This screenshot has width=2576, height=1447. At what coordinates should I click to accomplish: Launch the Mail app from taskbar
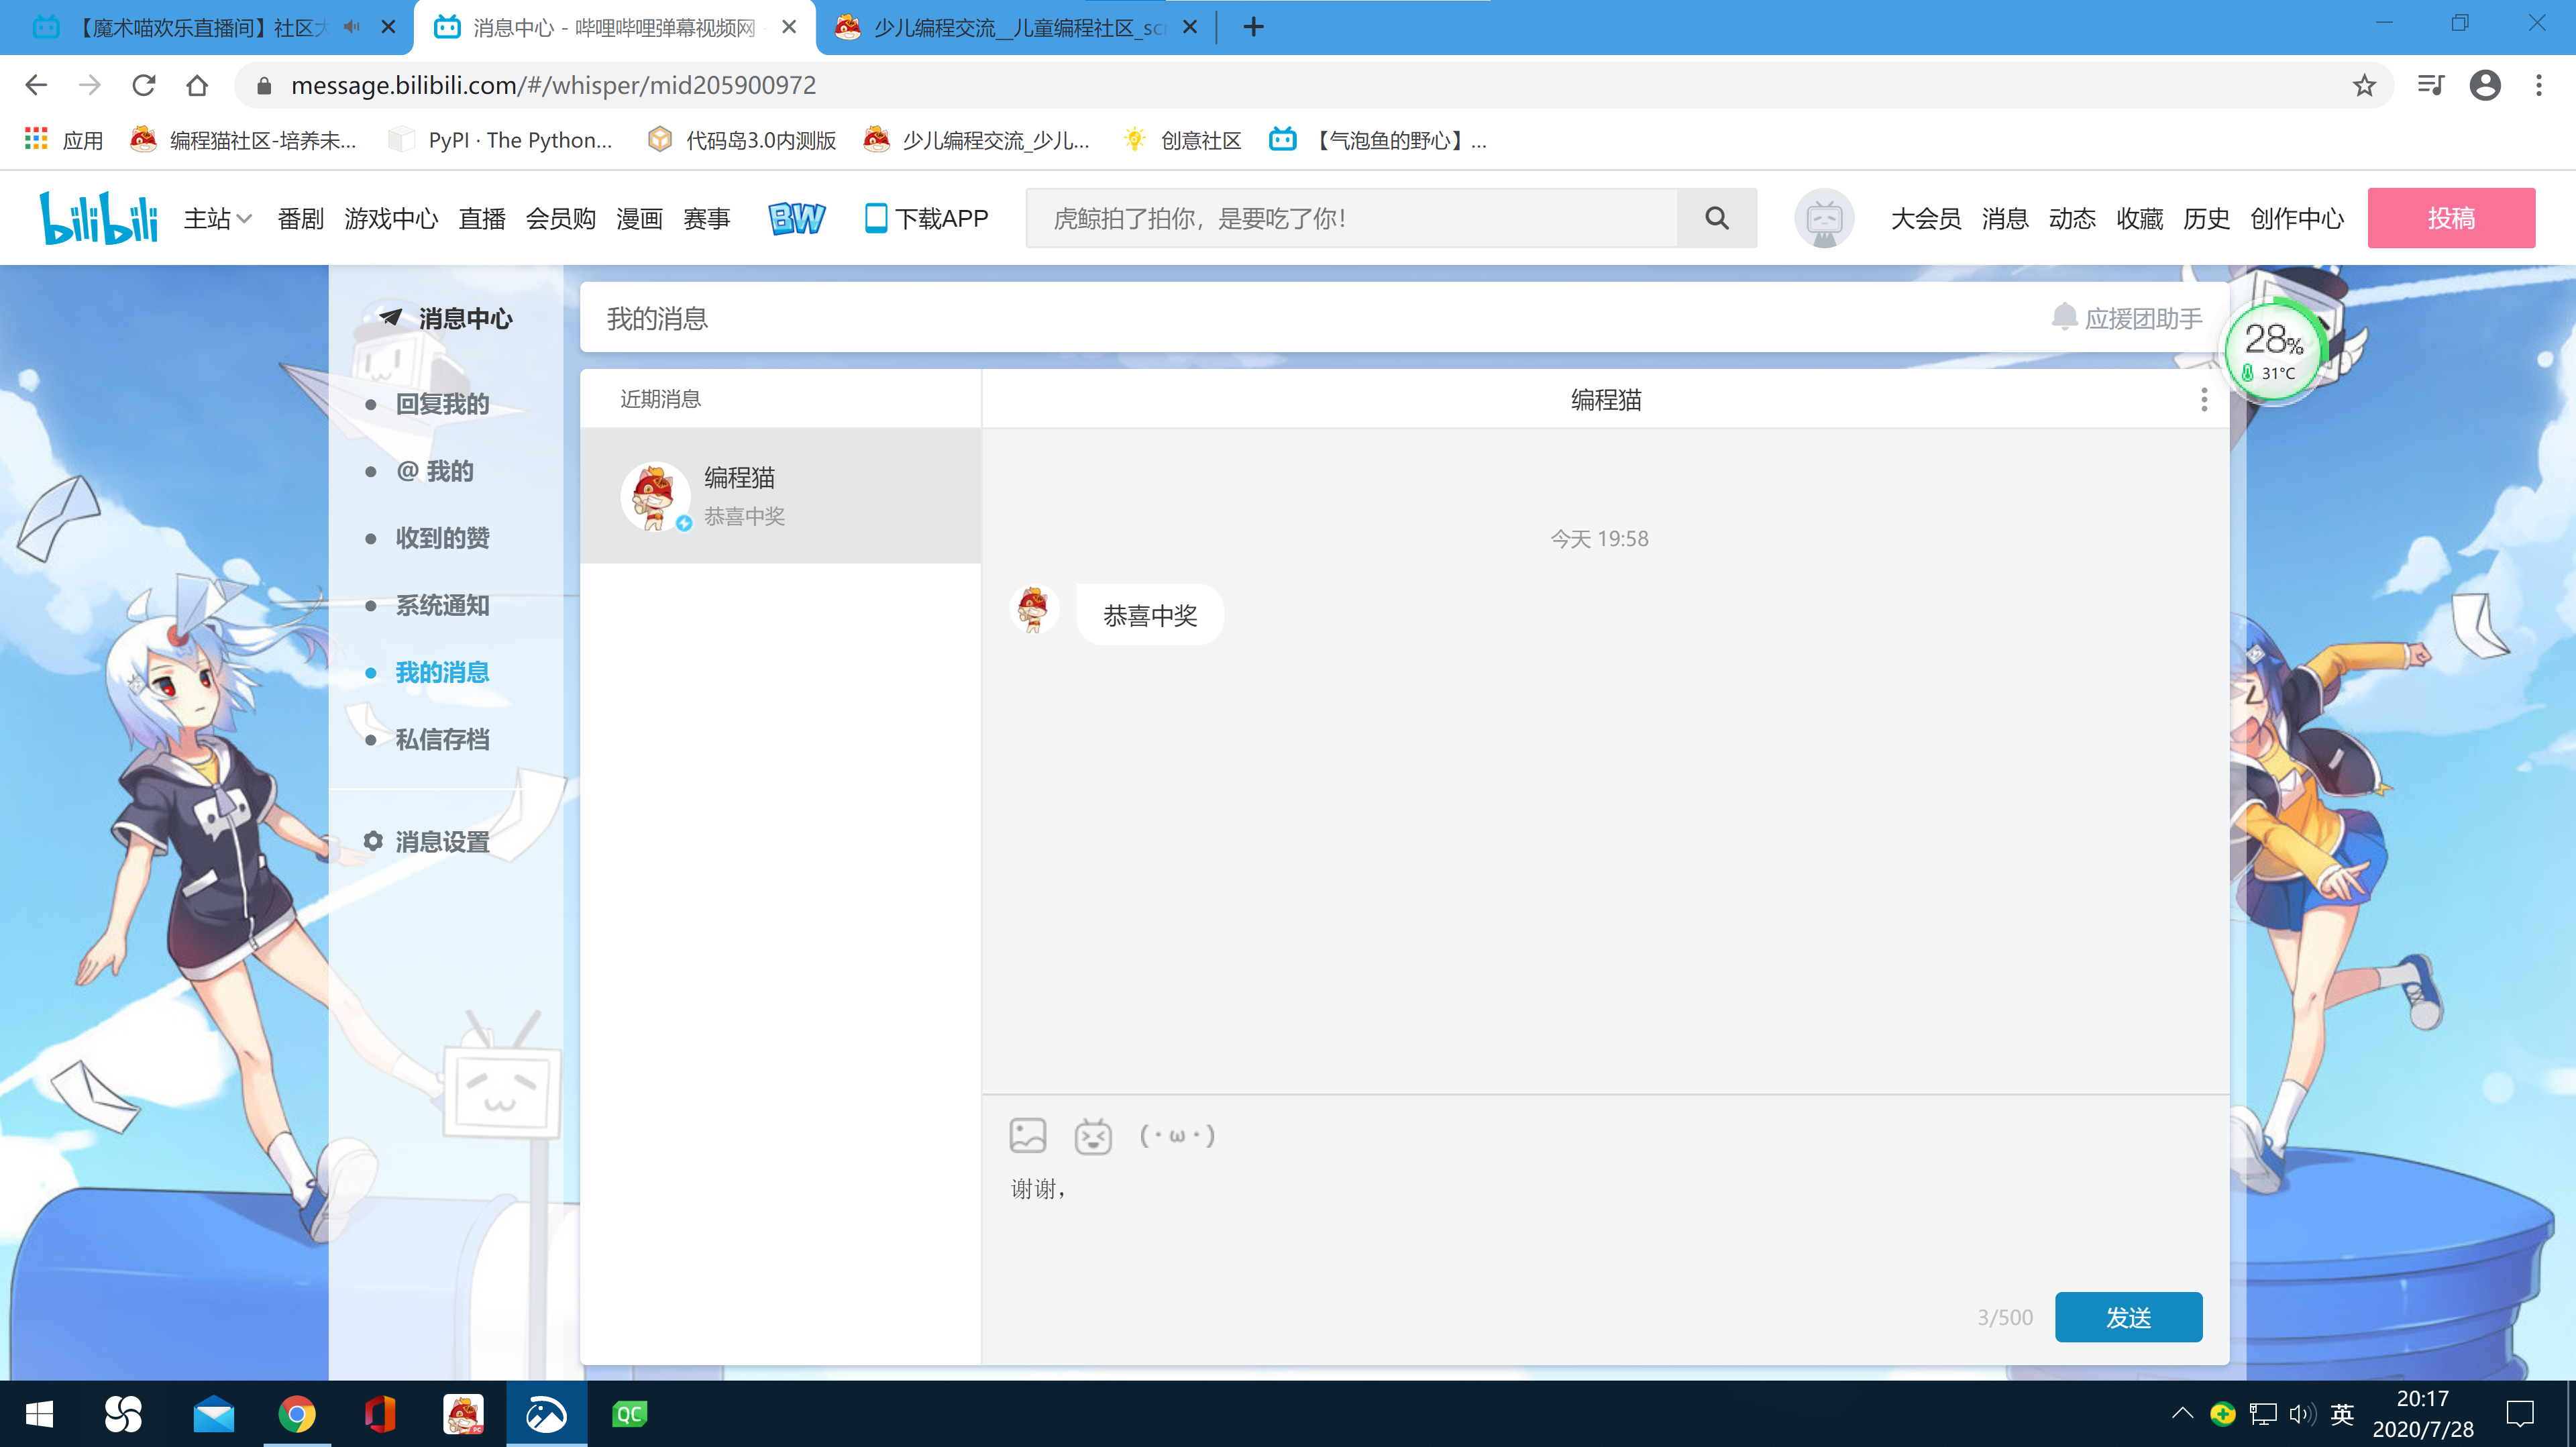click(213, 1414)
